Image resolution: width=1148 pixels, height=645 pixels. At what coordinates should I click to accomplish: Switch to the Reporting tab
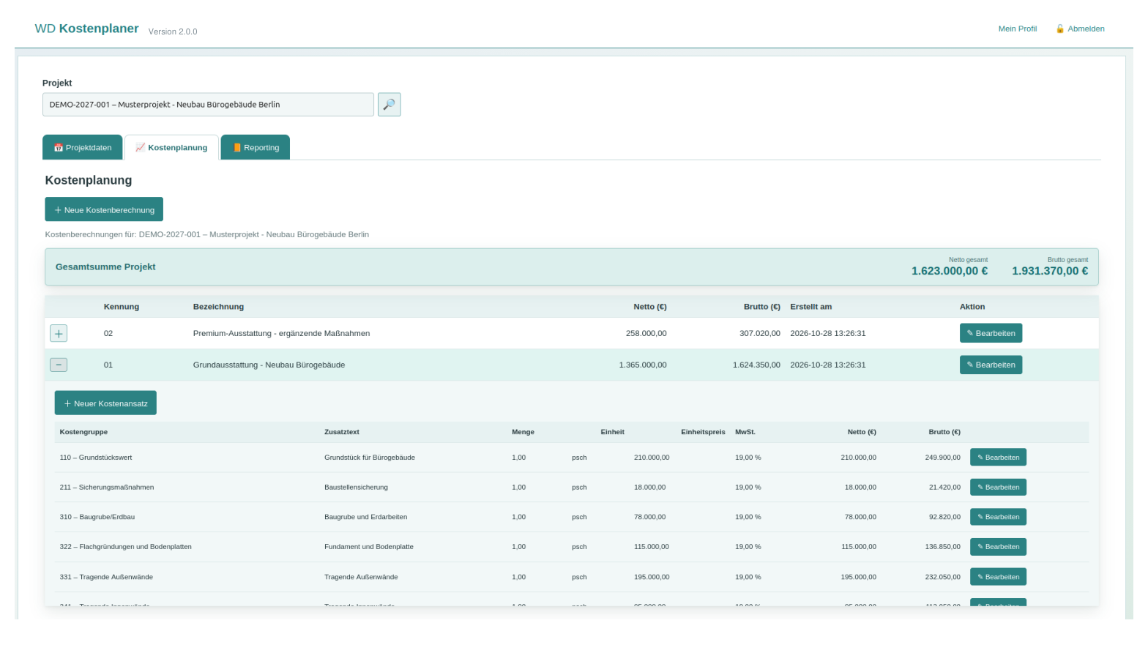(x=256, y=147)
